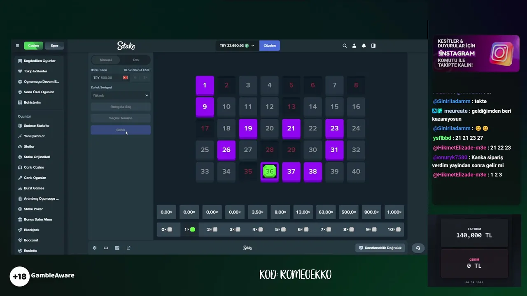Click the 2× bet amount button
This screenshot has height=296, width=527.
tap(145, 78)
